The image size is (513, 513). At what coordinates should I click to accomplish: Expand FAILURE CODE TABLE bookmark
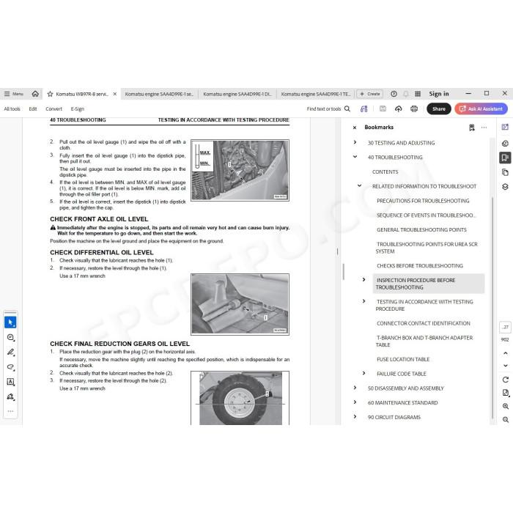point(363,373)
